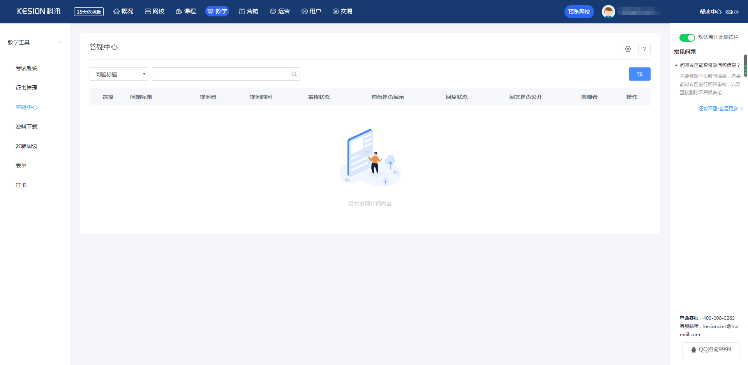The width and height of the screenshot is (748, 365).
Task: Click the 预览网校 button
Action: [579, 12]
